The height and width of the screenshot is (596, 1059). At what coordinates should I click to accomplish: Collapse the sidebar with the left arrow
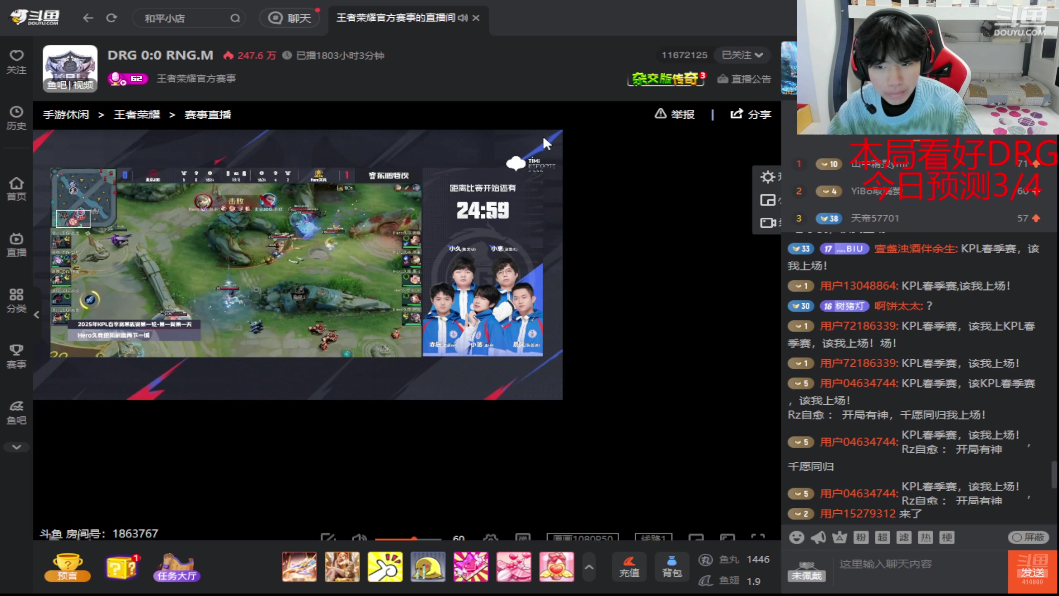[36, 315]
